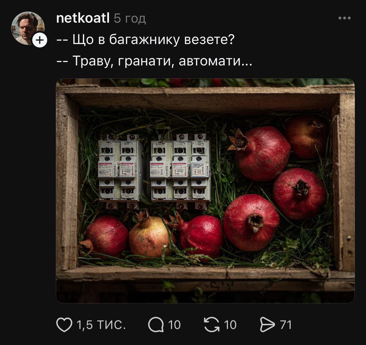366x345 pixels.
Task: Select the 'Траву, гранати, автомати...' text line
Action: (154, 61)
